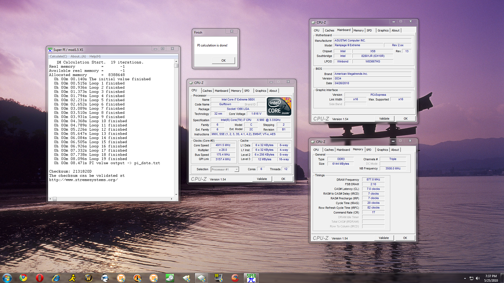
Task: Click Super PI horizontal scrollbar right arrow
Action: (172, 199)
